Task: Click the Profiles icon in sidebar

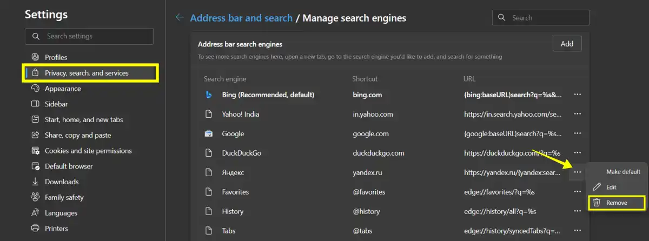Action: [x=36, y=57]
